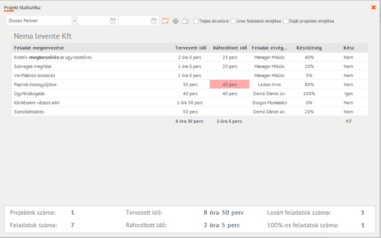Click the export icon beside the printer
381x238 pixels.
(185, 22)
